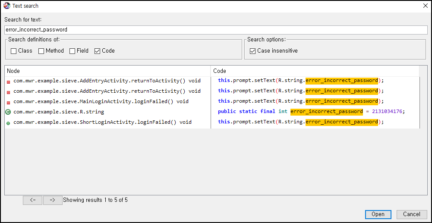
Task: Click red method icon of first returnToActivity result
Action: (x=8, y=81)
